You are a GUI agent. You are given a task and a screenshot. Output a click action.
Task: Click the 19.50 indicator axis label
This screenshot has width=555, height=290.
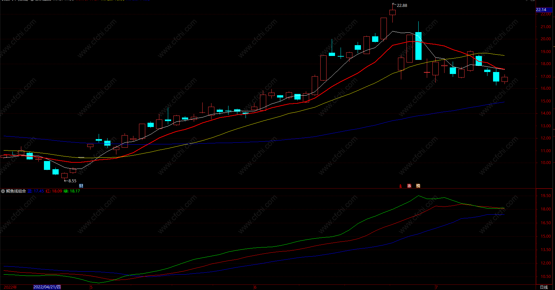pyautogui.click(x=546, y=196)
